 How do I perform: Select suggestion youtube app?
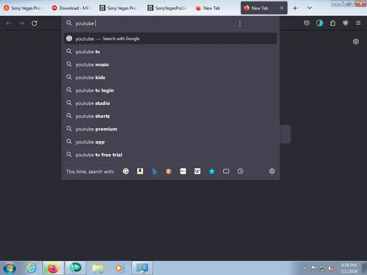click(170, 142)
